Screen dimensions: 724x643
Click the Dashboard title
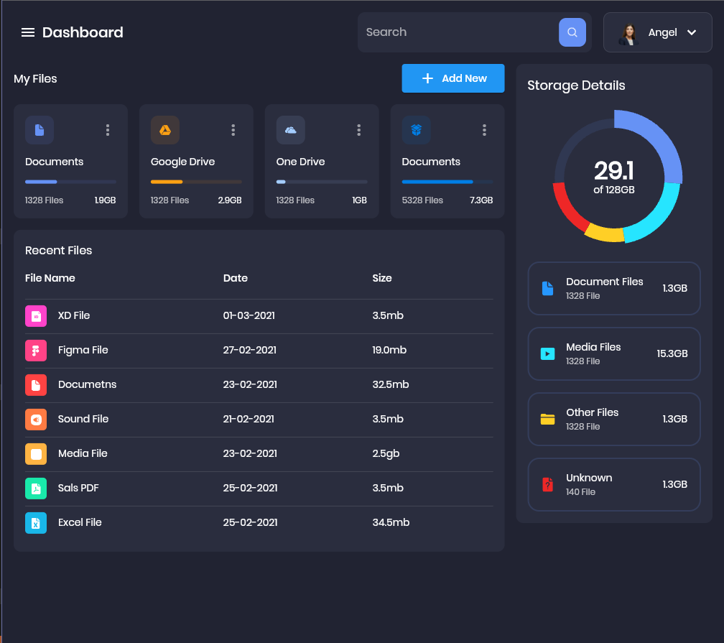83,32
